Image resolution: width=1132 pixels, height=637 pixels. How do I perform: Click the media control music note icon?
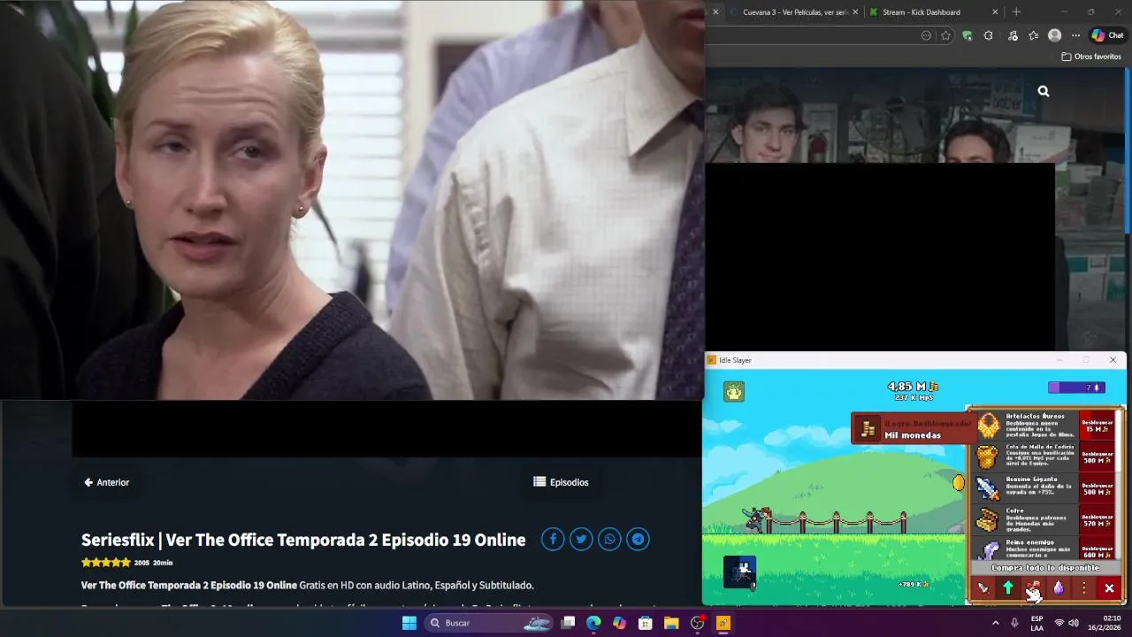(x=1013, y=35)
